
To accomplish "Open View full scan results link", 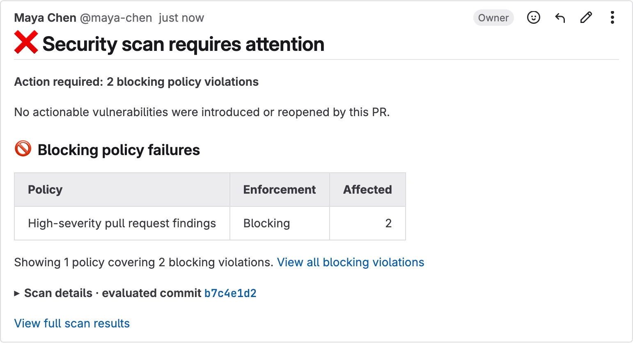I will (x=72, y=323).
